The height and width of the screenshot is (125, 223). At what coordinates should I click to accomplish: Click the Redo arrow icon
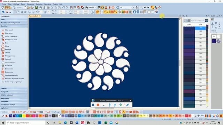[x=67, y=8]
